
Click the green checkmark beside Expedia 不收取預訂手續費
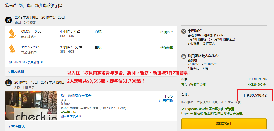click(x=183, y=109)
